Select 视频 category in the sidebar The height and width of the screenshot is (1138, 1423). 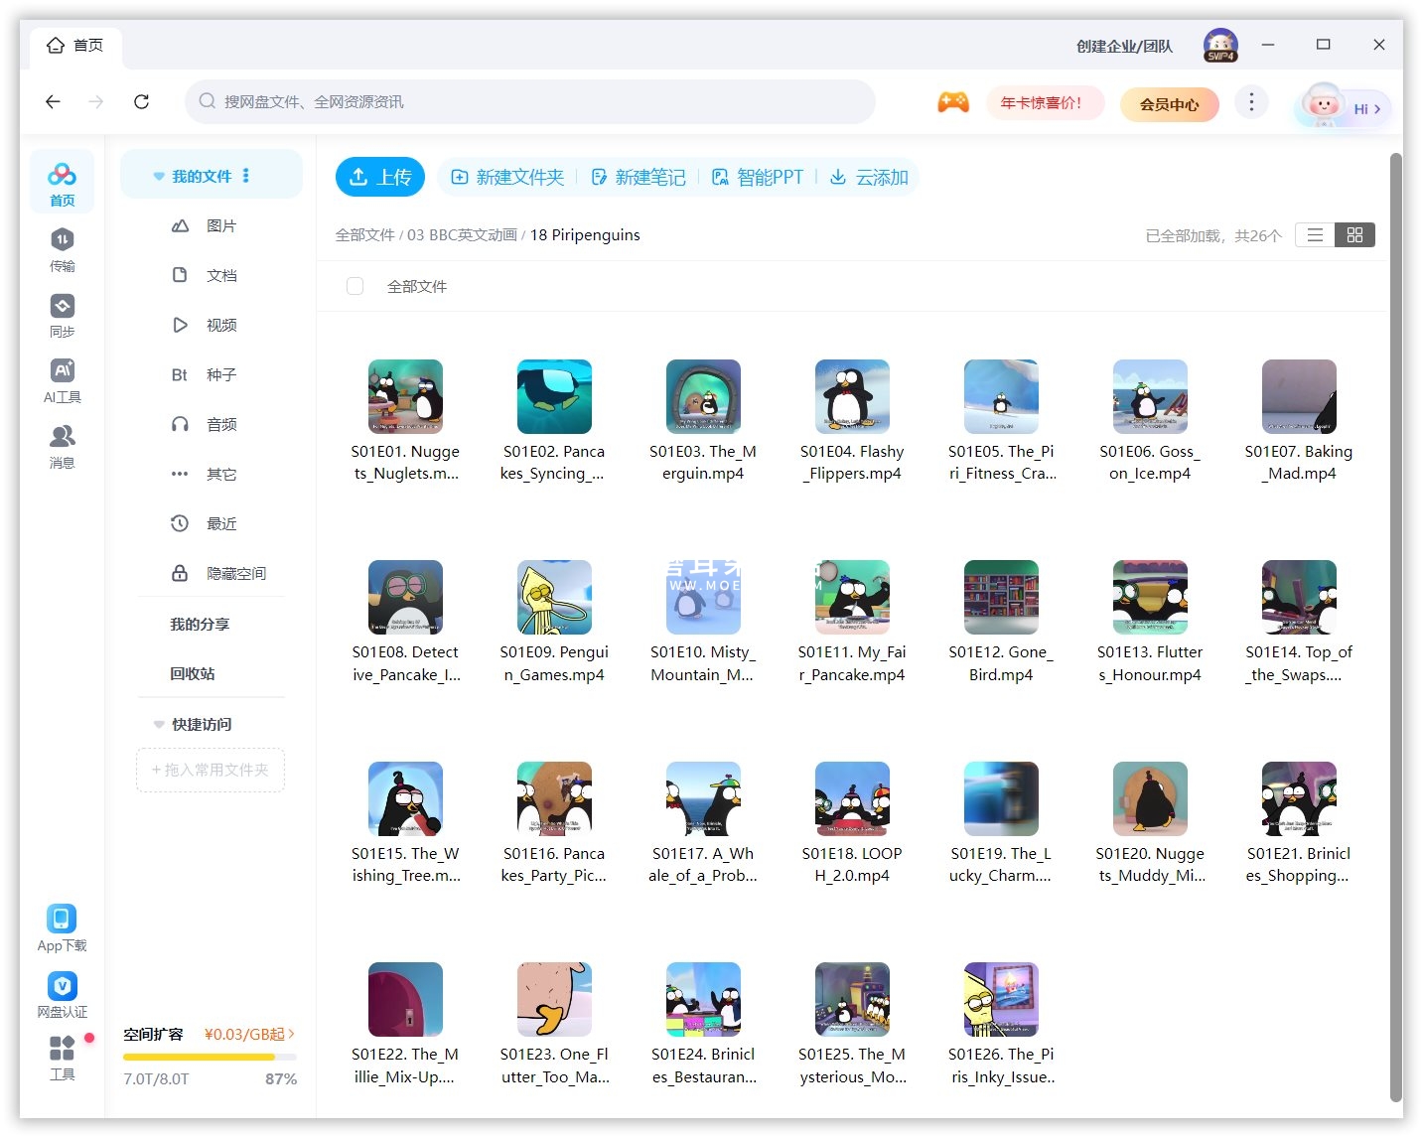pyautogui.click(x=219, y=325)
